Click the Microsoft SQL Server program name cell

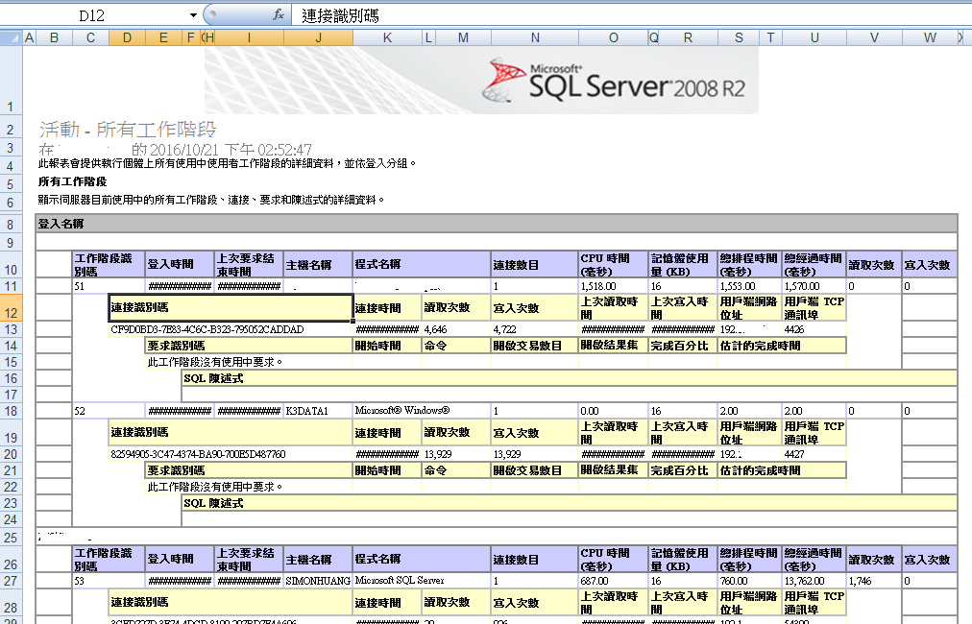tap(422, 581)
